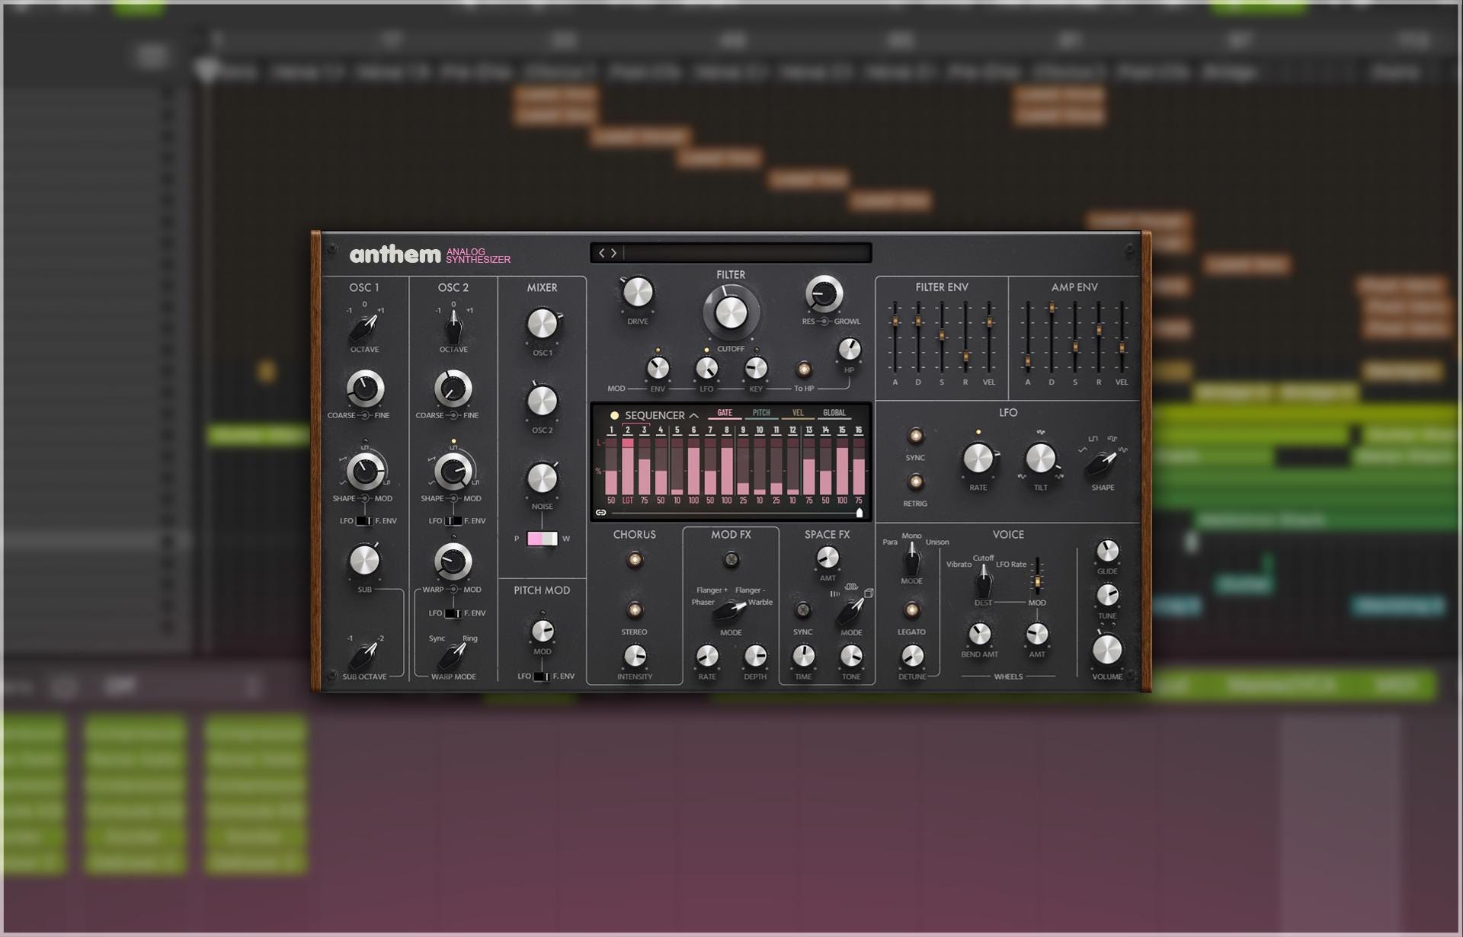The height and width of the screenshot is (937, 1463).
Task: Toggle OSC 2 shape LFO/F.ENV switch
Action: pyautogui.click(x=453, y=521)
